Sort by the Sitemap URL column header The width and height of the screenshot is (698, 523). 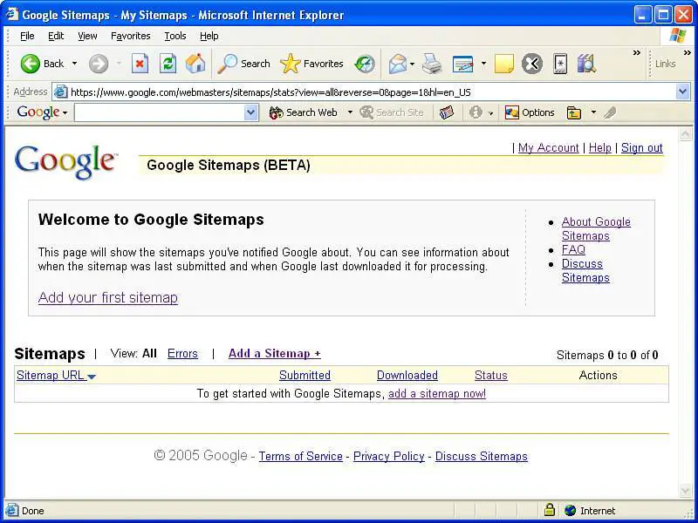click(56, 376)
